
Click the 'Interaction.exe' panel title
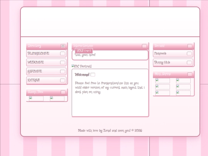pyautogui.click(x=83, y=46)
